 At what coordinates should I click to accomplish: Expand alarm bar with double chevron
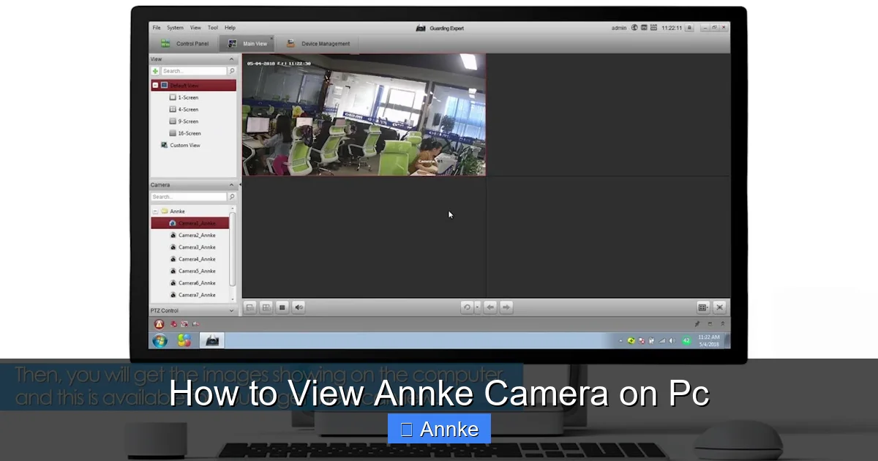(722, 324)
